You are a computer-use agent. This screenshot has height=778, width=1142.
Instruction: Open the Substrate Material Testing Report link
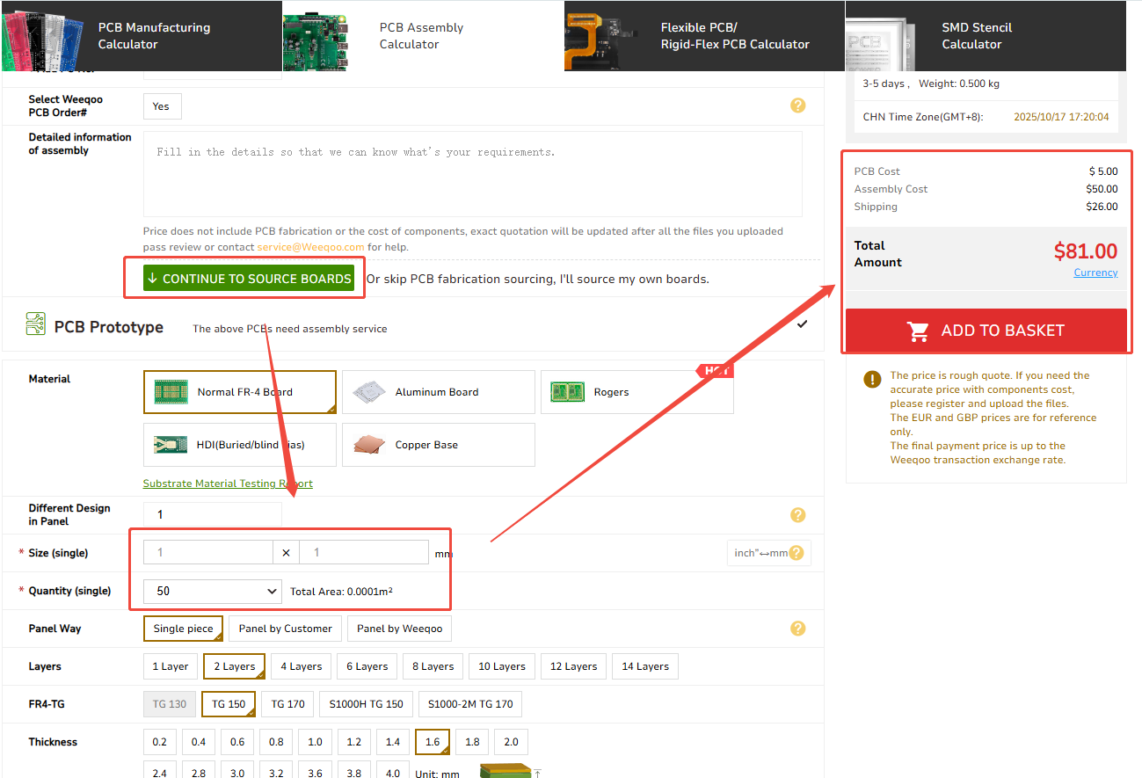[x=228, y=484]
